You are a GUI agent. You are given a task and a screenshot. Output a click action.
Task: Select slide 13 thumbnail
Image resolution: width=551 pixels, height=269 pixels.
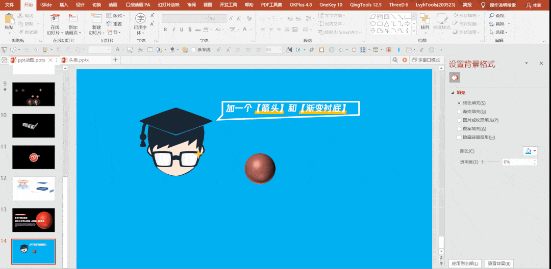(33, 220)
